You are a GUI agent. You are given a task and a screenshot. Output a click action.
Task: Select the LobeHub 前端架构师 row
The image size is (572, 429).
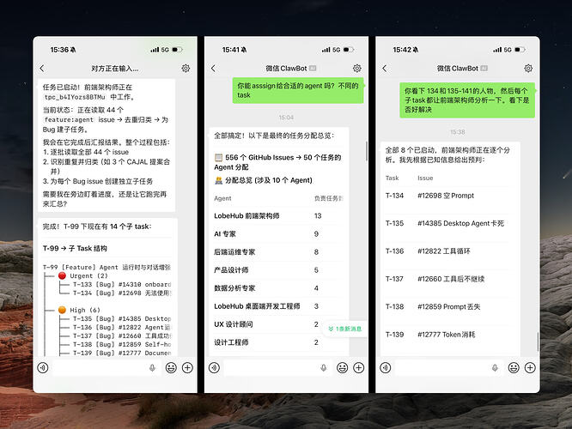[x=278, y=215]
